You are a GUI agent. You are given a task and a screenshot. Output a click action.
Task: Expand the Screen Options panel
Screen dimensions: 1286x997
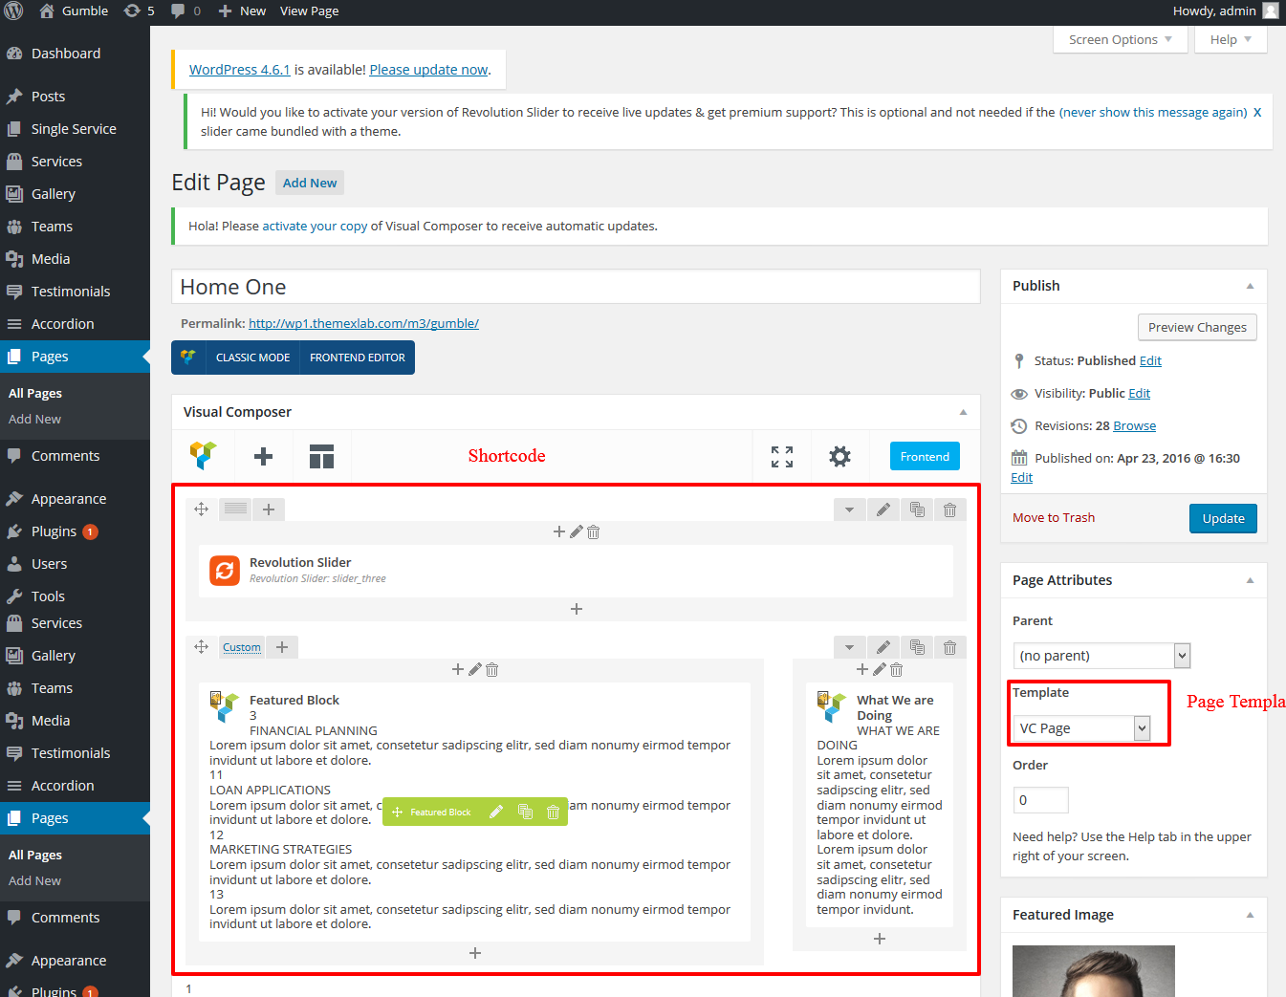tap(1120, 40)
